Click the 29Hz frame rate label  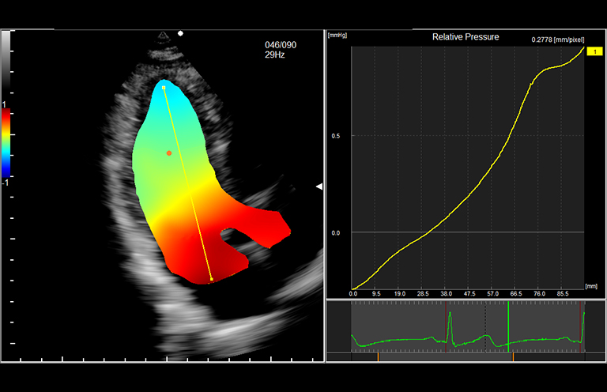tap(274, 57)
